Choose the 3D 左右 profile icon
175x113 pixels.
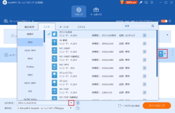pos(54,83)
